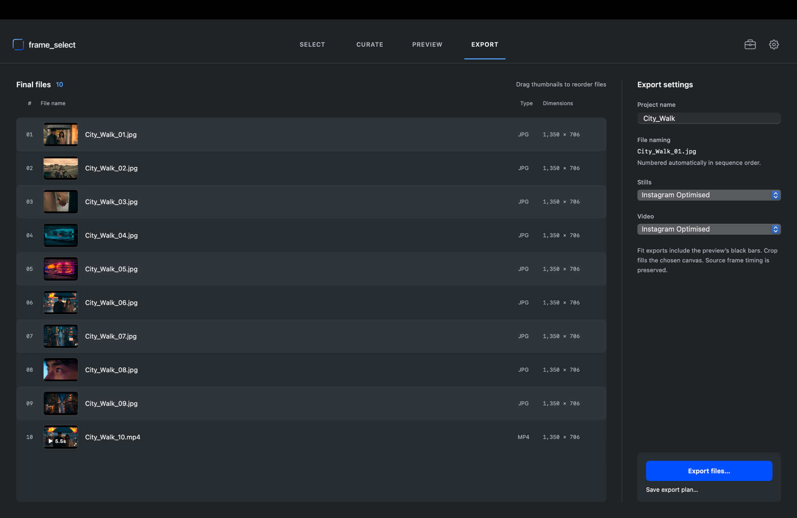
Task: Select thumbnail of City_Walk_01.jpg
Action: pos(61,134)
